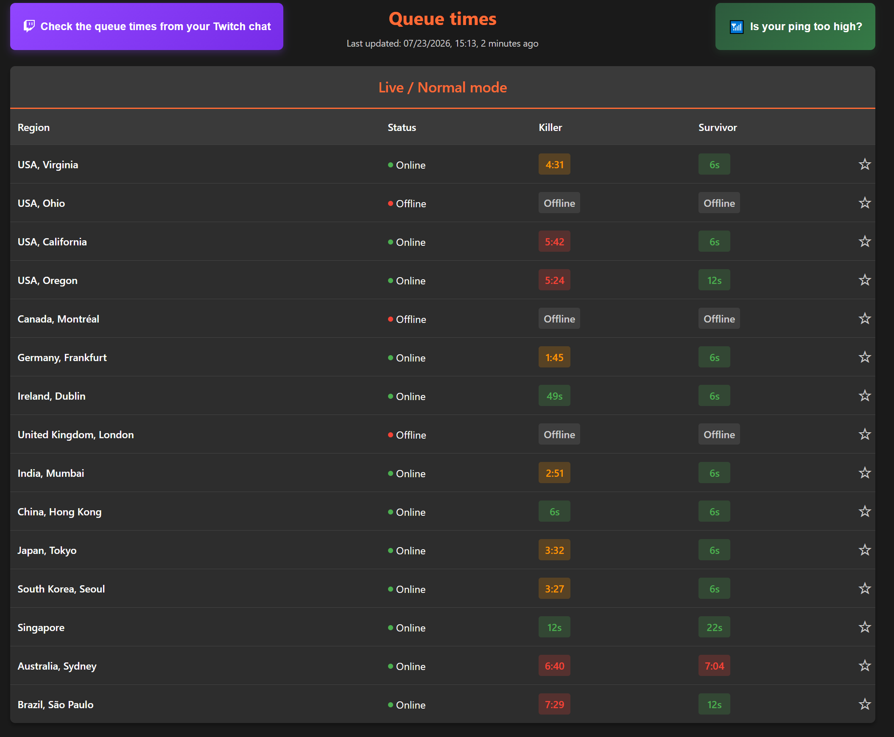Click the 7:29 São Paulo killer time
Screen dimensions: 894x737
(554, 704)
